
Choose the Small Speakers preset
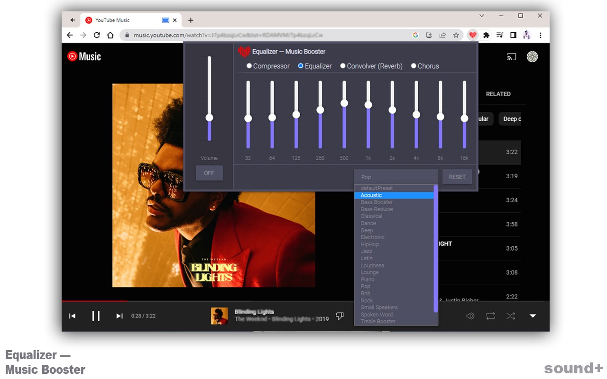point(394,307)
